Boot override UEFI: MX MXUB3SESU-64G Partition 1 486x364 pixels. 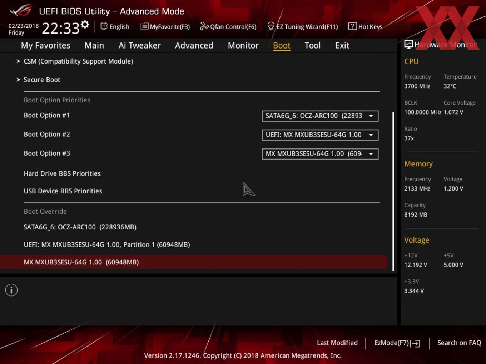click(x=107, y=244)
